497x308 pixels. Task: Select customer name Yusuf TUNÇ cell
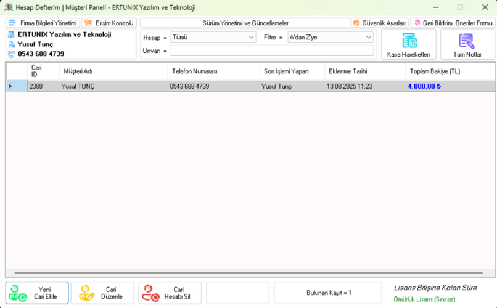(114, 86)
